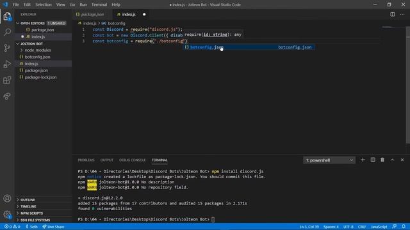Change the CRLF end of line setting

coord(362,227)
